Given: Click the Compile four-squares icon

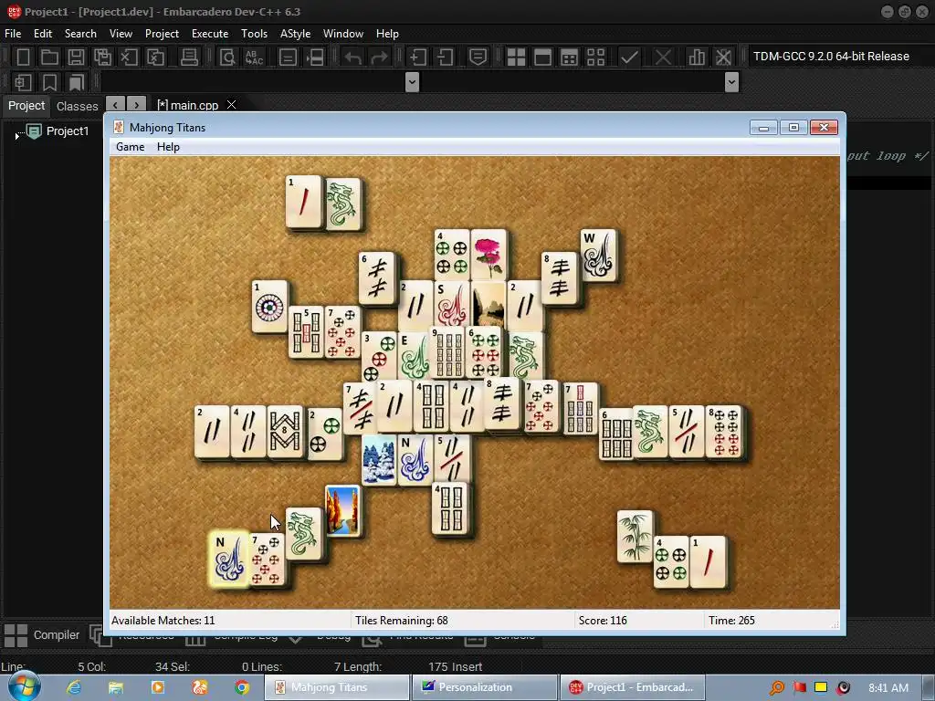Looking at the screenshot, I should pos(516,57).
